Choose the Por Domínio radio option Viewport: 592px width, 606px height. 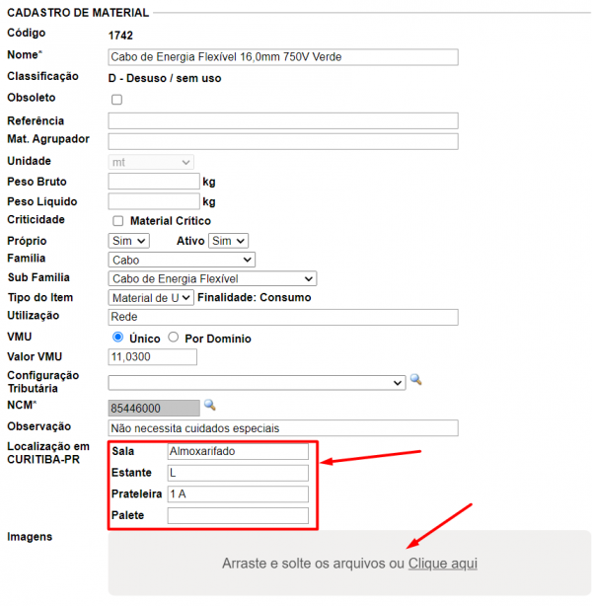174,338
